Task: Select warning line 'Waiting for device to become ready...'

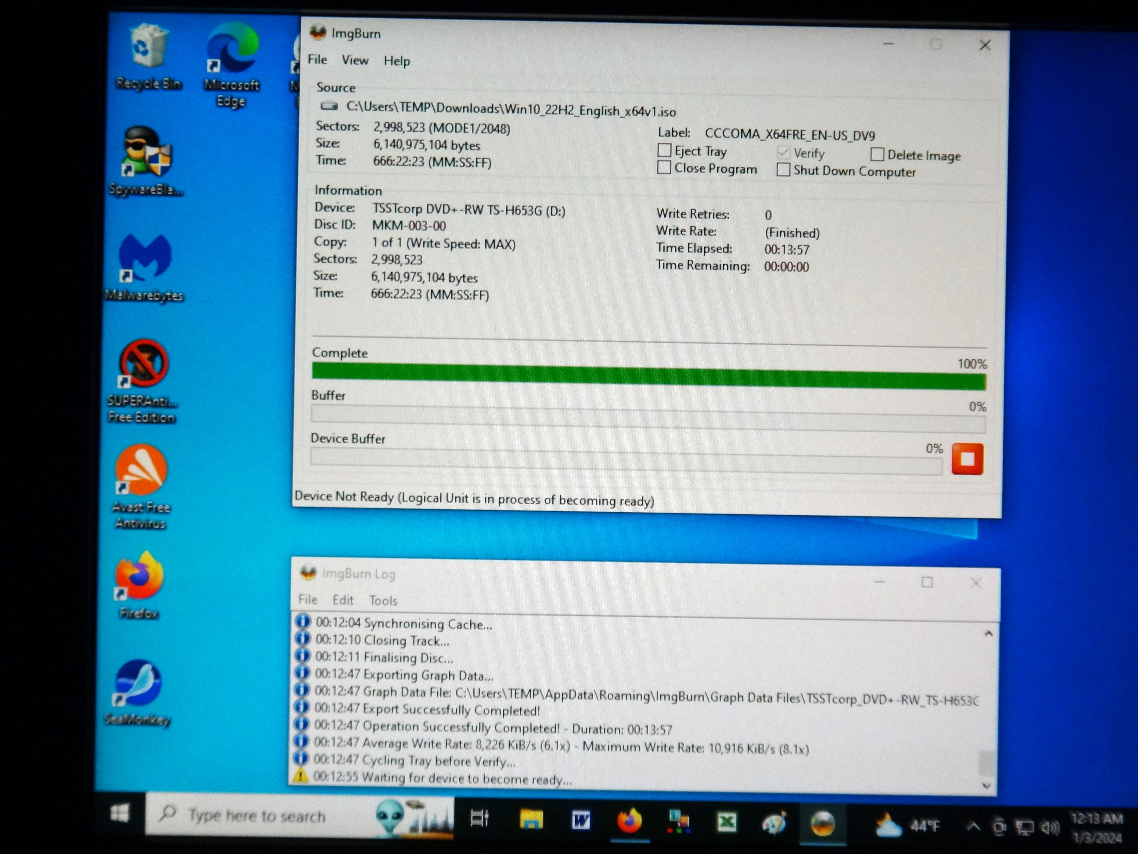Action: (x=442, y=777)
